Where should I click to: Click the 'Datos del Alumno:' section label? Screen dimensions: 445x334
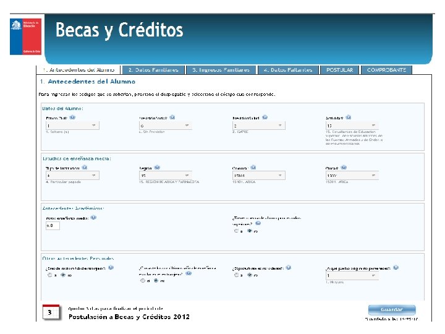62,108
